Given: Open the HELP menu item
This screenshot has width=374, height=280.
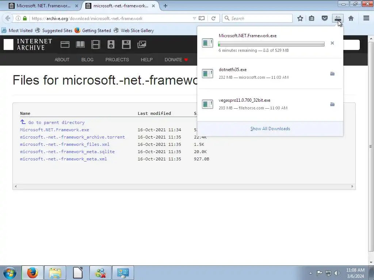Looking at the screenshot, I should coord(147,59).
